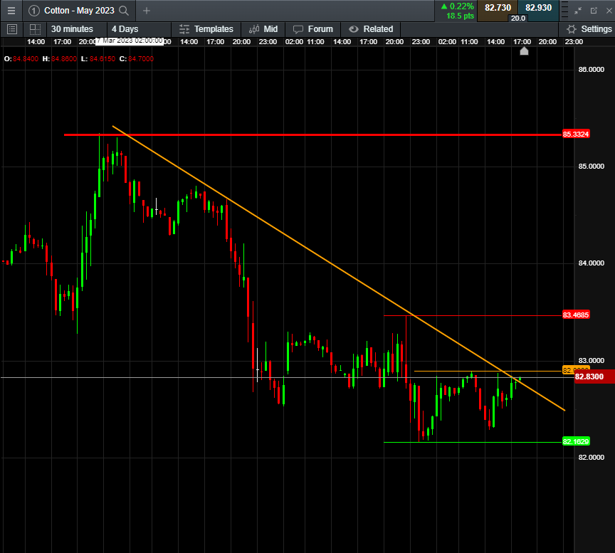Pop out chart to new window
This screenshot has height=553, width=615.
point(594,11)
